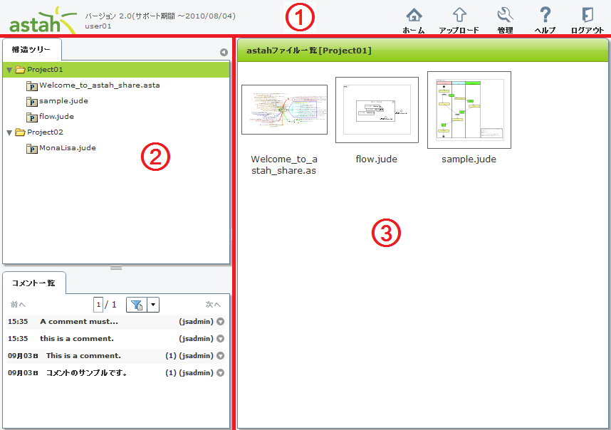The height and width of the screenshot is (430, 611).
Task: Open the sample.jude diagram thumbnail
Action: pos(469,110)
